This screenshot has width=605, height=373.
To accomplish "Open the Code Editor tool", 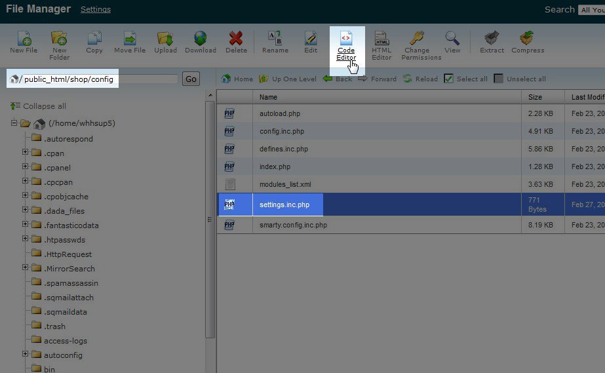I will (346, 39).
